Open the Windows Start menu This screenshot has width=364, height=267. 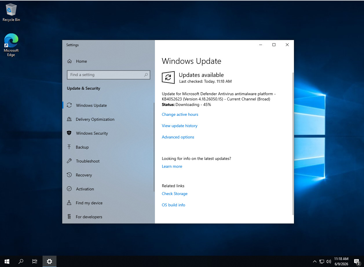pos(7,261)
